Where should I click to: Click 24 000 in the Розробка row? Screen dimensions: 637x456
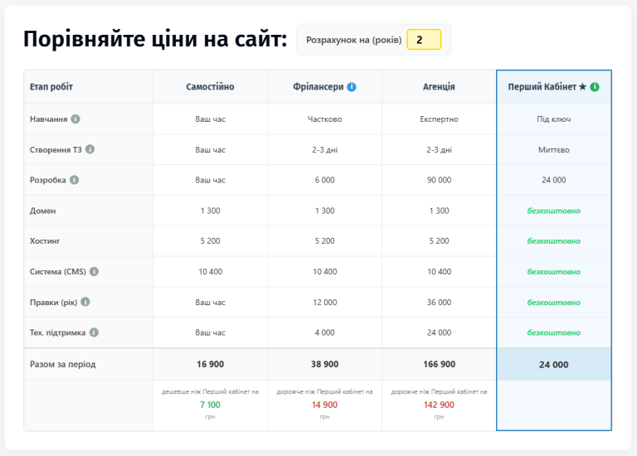(554, 180)
